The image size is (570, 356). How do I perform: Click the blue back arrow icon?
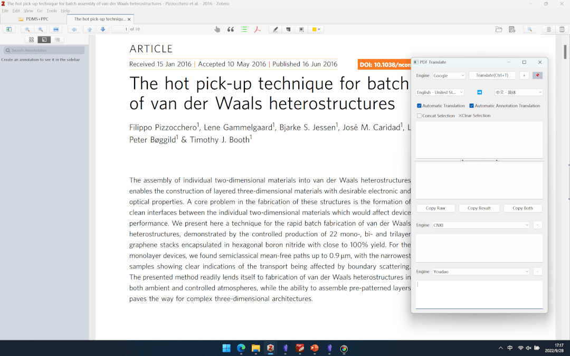pyautogui.click(x=74, y=30)
